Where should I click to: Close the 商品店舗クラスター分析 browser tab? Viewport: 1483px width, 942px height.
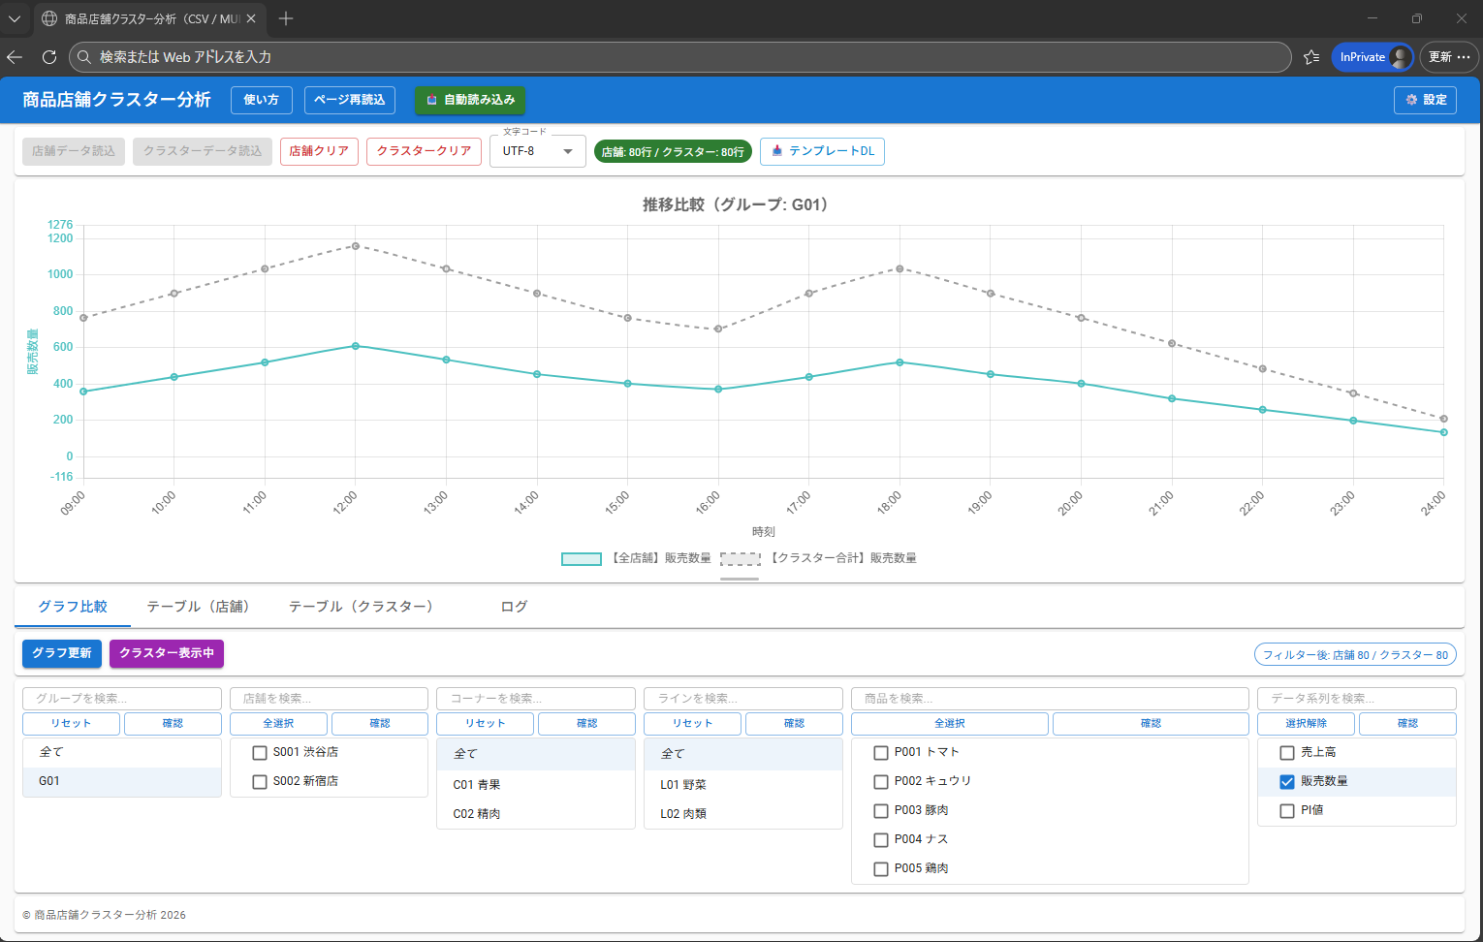pyautogui.click(x=251, y=18)
